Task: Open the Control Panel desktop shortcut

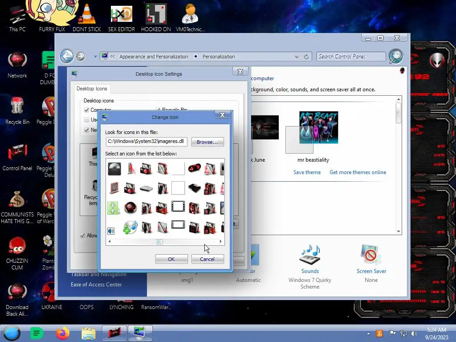Action: [x=17, y=157]
